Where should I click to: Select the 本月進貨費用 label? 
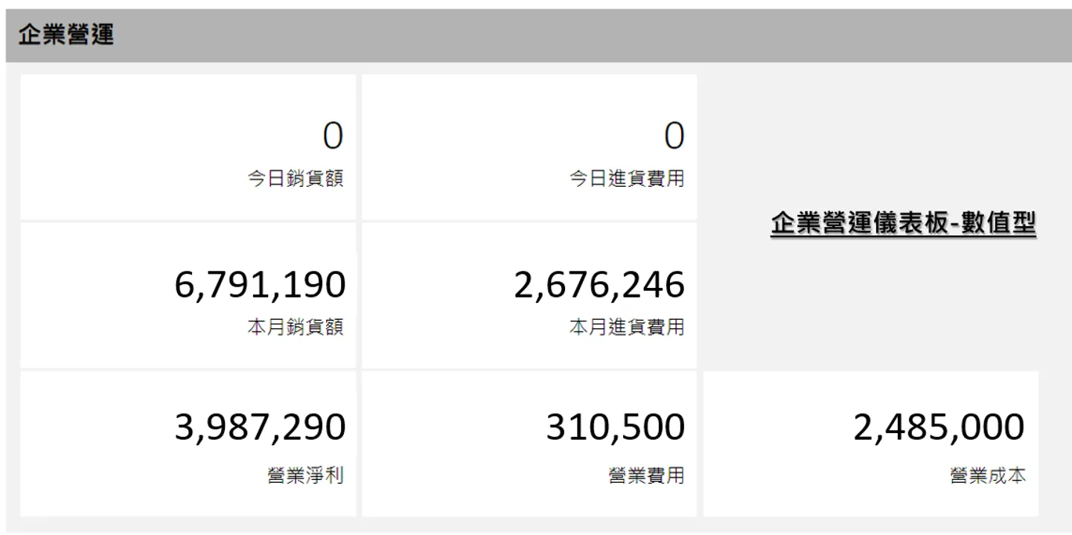(x=627, y=327)
